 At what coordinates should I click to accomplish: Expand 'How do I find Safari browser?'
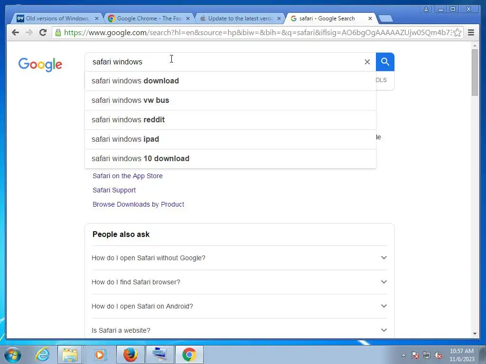click(x=239, y=282)
